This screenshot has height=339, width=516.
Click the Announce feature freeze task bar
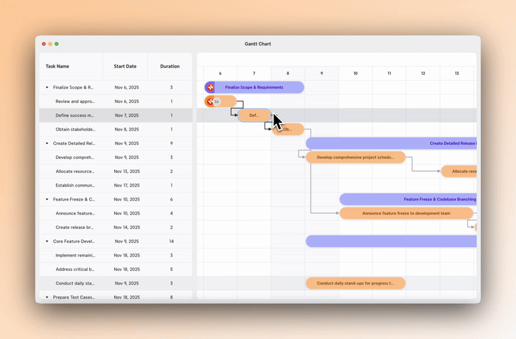[406, 213]
